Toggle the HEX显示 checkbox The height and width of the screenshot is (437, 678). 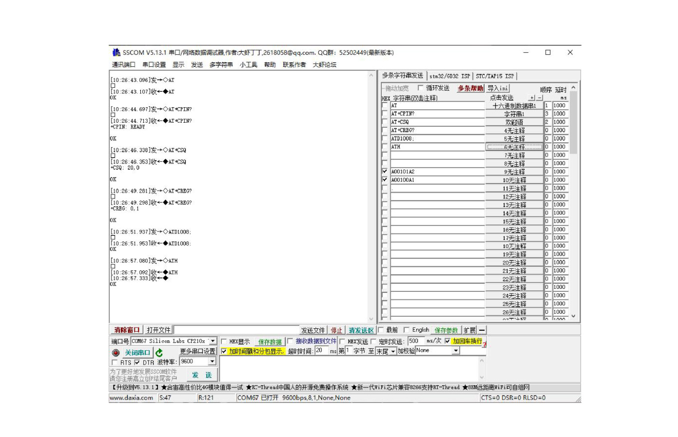(x=223, y=342)
